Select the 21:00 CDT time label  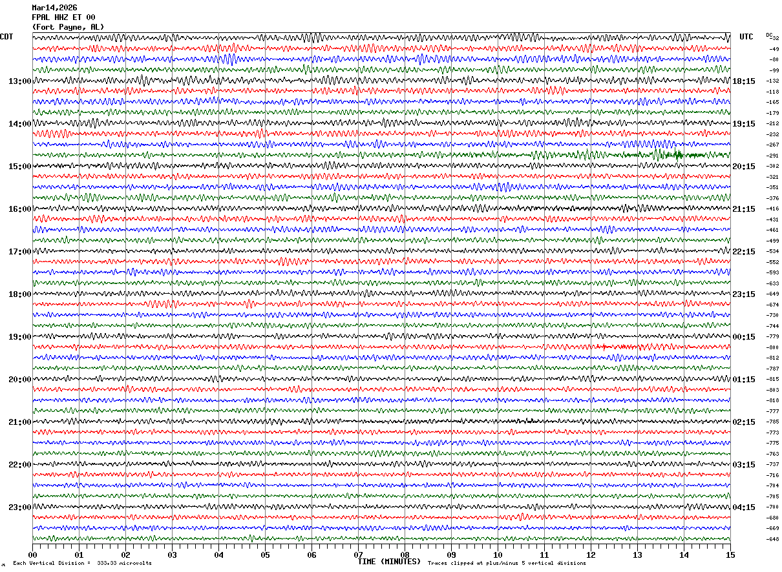pos(19,422)
